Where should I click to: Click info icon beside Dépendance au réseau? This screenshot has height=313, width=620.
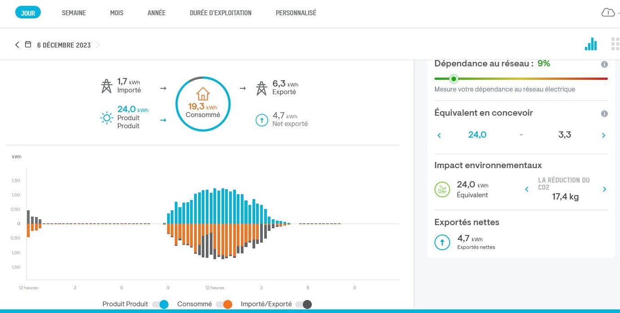(604, 64)
